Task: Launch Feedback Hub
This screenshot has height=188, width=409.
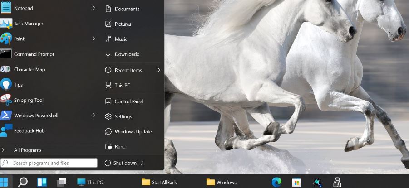Action: pos(30,130)
